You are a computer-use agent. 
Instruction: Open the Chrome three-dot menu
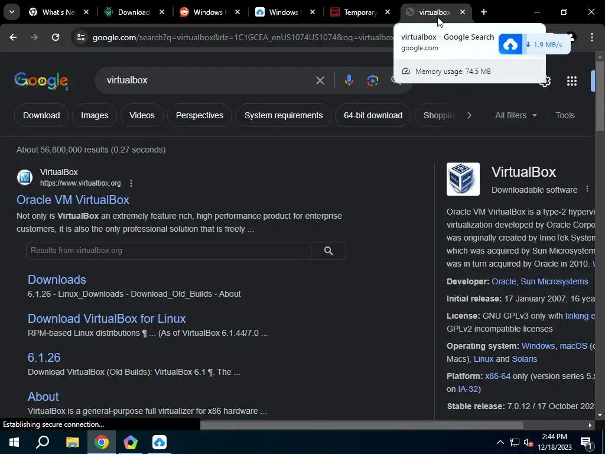[x=592, y=37]
